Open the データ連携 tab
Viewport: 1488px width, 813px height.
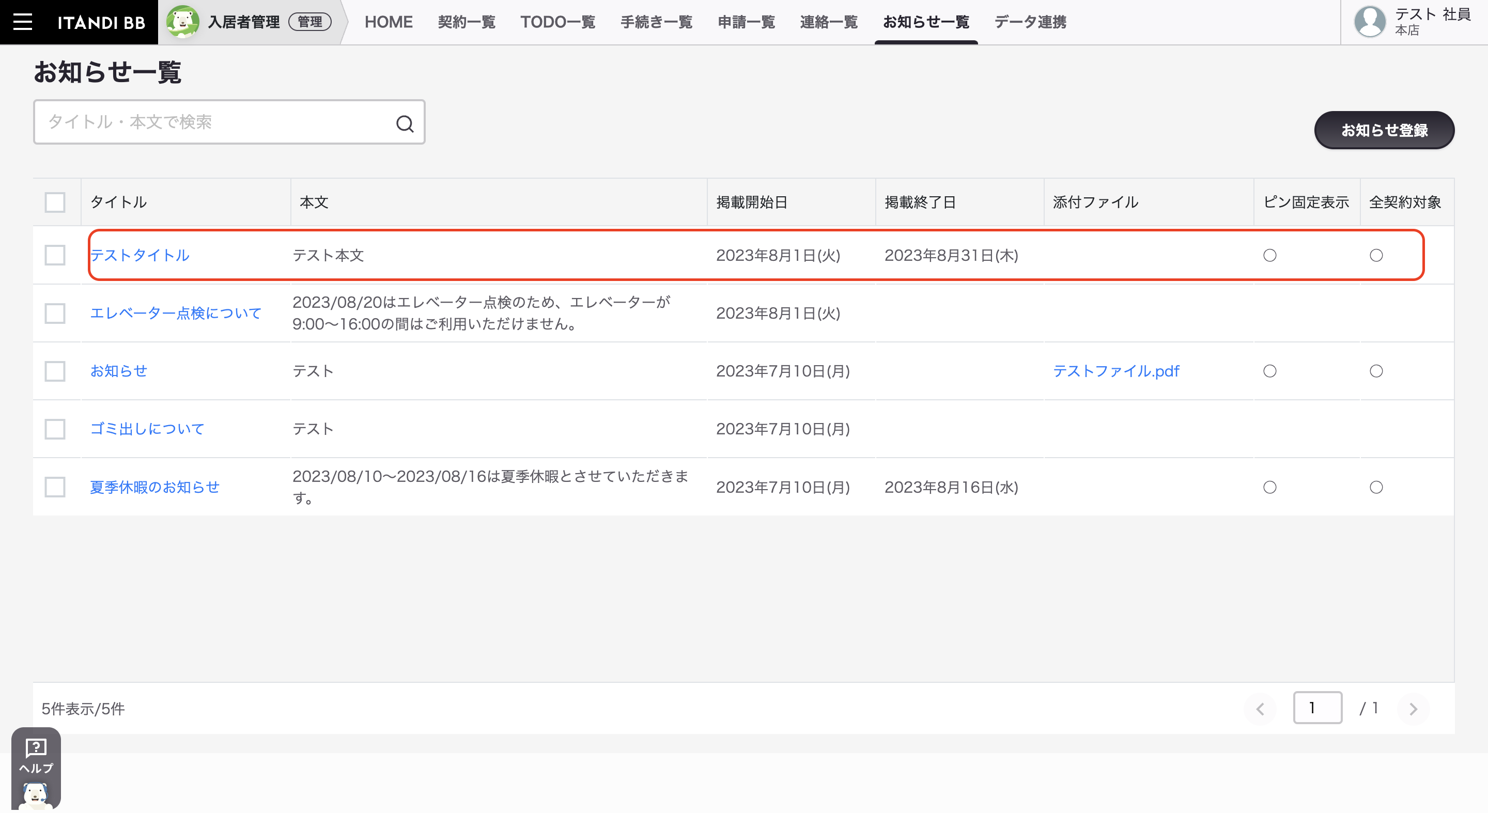pyautogui.click(x=1030, y=22)
